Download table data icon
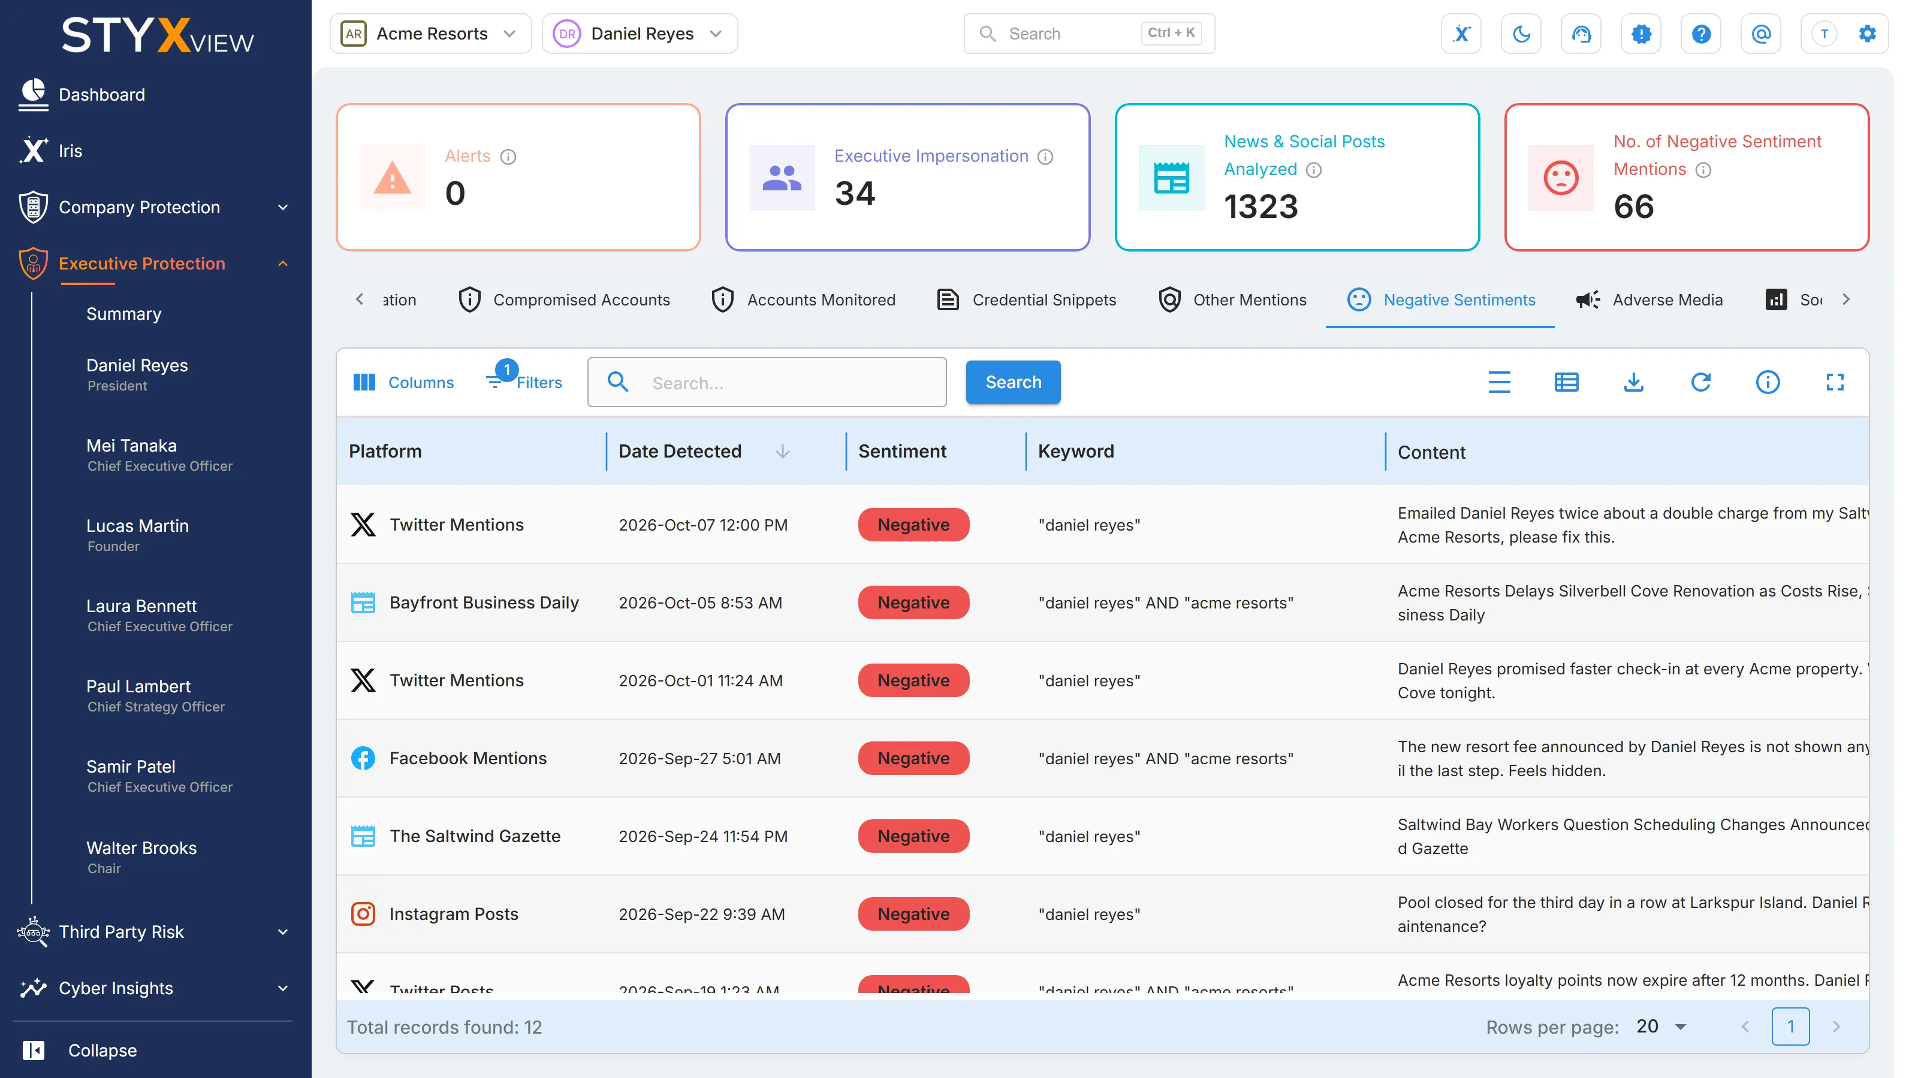The width and height of the screenshot is (1918, 1078). coord(1633,383)
